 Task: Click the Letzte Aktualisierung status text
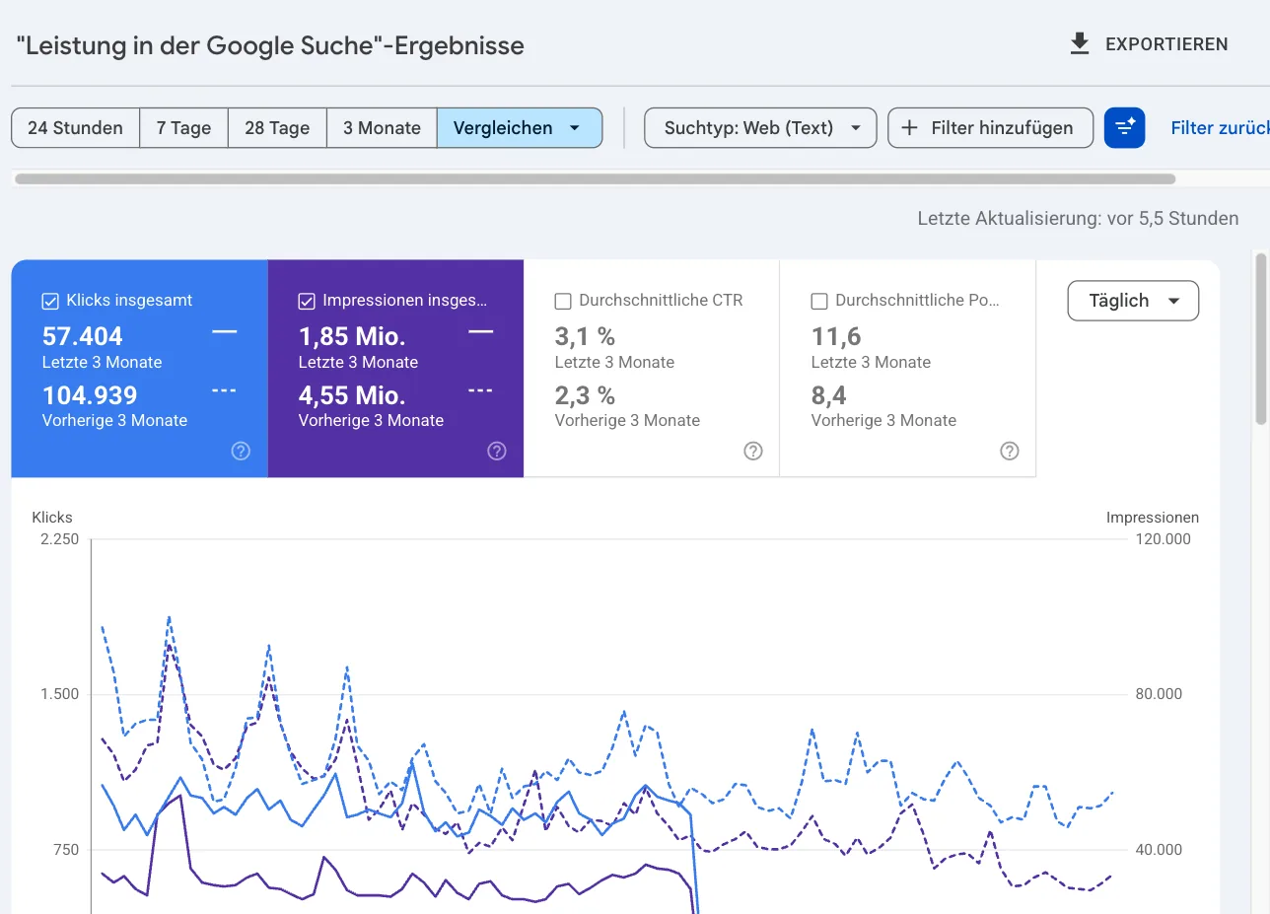coord(1078,219)
